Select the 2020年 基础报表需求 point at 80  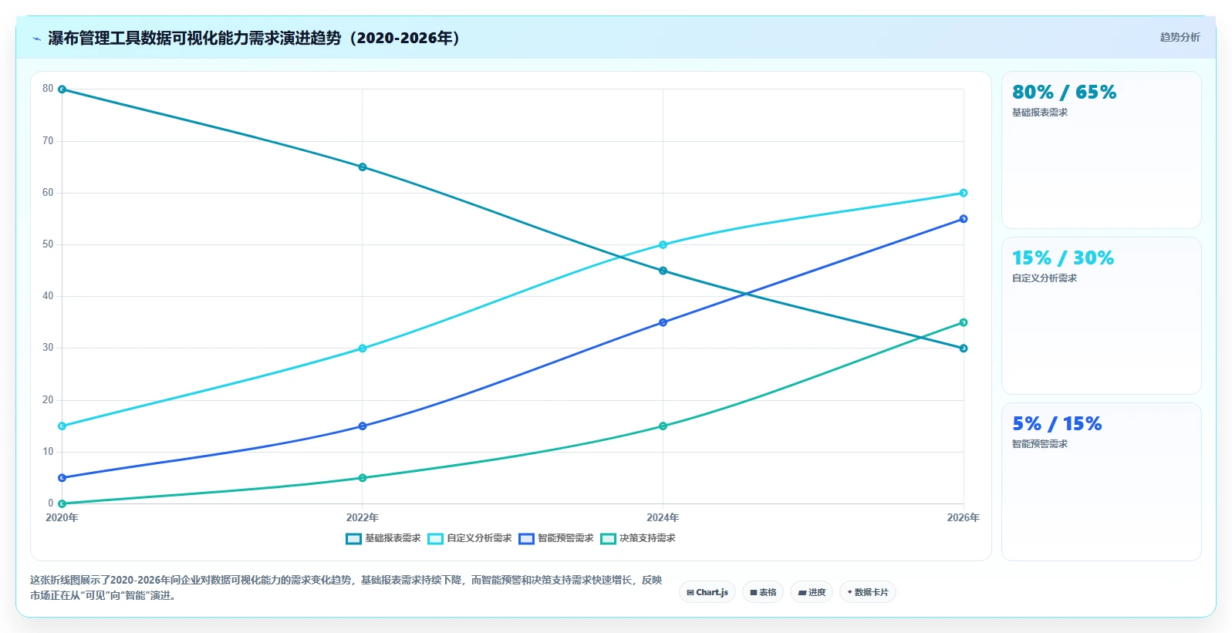62,89
